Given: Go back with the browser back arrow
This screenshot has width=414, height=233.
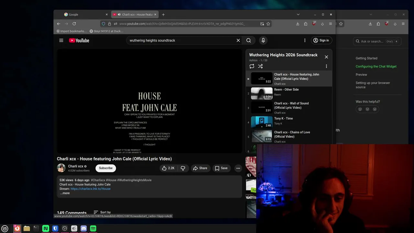Looking at the screenshot, I should click(59, 24).
